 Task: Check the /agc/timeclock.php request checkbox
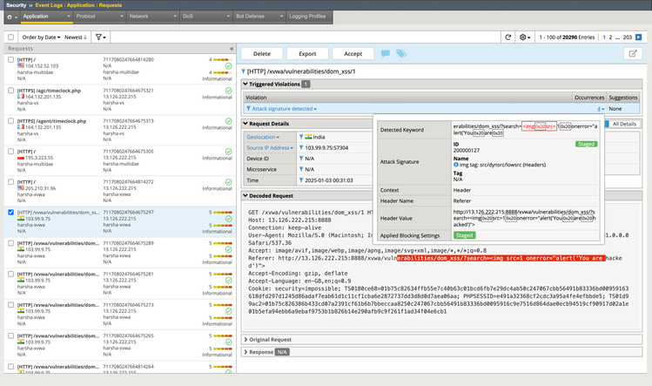[x=10, y=91]
